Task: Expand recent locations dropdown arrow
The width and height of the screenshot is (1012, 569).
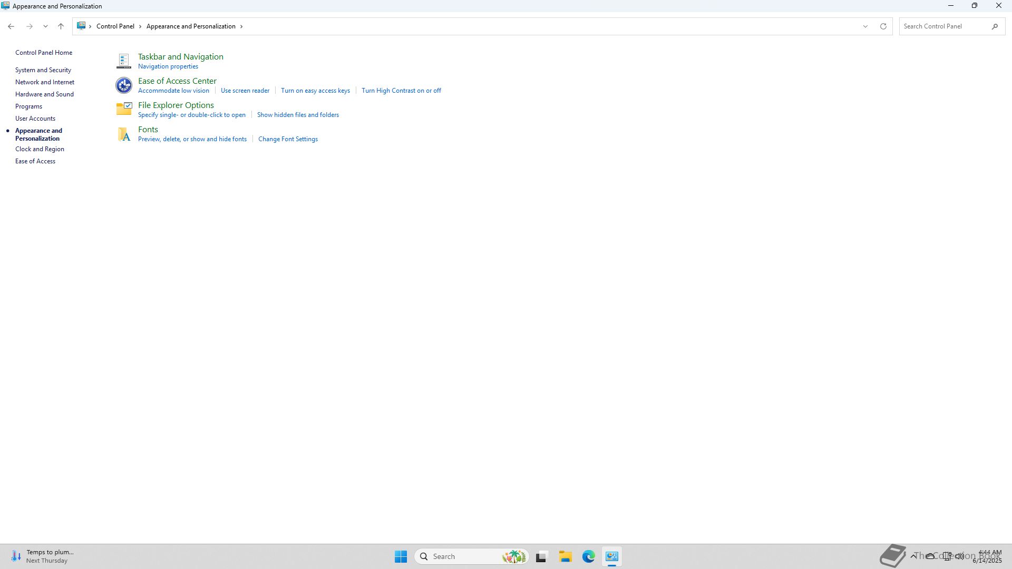Action: tap(45, 26)
